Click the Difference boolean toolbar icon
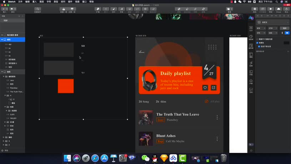The height and width of the screenshot is (164, 291). [x=204, y=9]
